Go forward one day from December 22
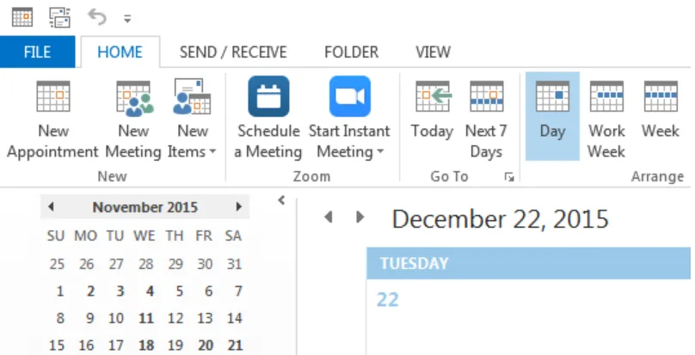Viewport: 695px width, 355px height. [x=360, y=217]
